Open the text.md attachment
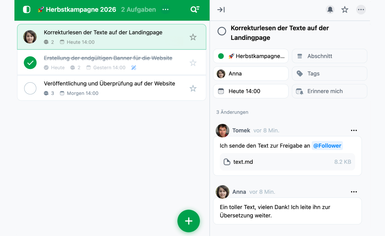This screenshot has height=236, width=385. (x=287, y=162)
